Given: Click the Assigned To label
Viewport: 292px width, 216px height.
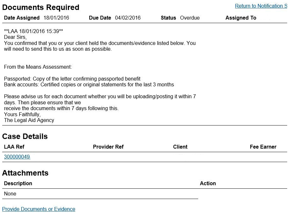Looking at the screenshot, I should point(241,18).
